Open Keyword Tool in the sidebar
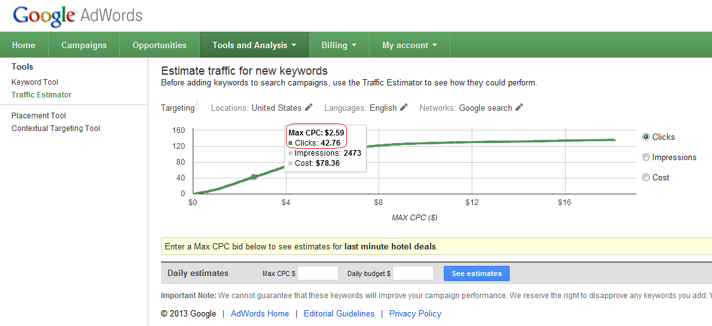 tap(35, 82)
